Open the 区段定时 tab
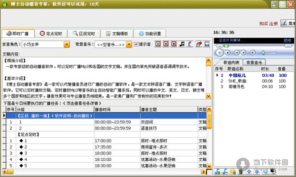296x177 pixels. (x=84, y=33)
